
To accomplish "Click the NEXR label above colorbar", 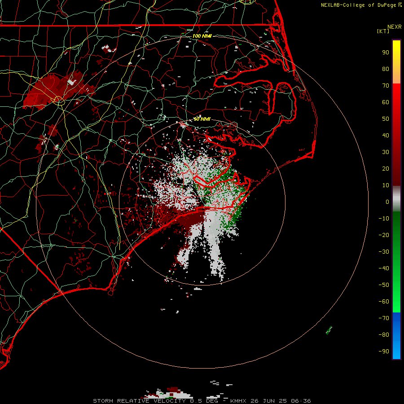I will click(395, 27).
